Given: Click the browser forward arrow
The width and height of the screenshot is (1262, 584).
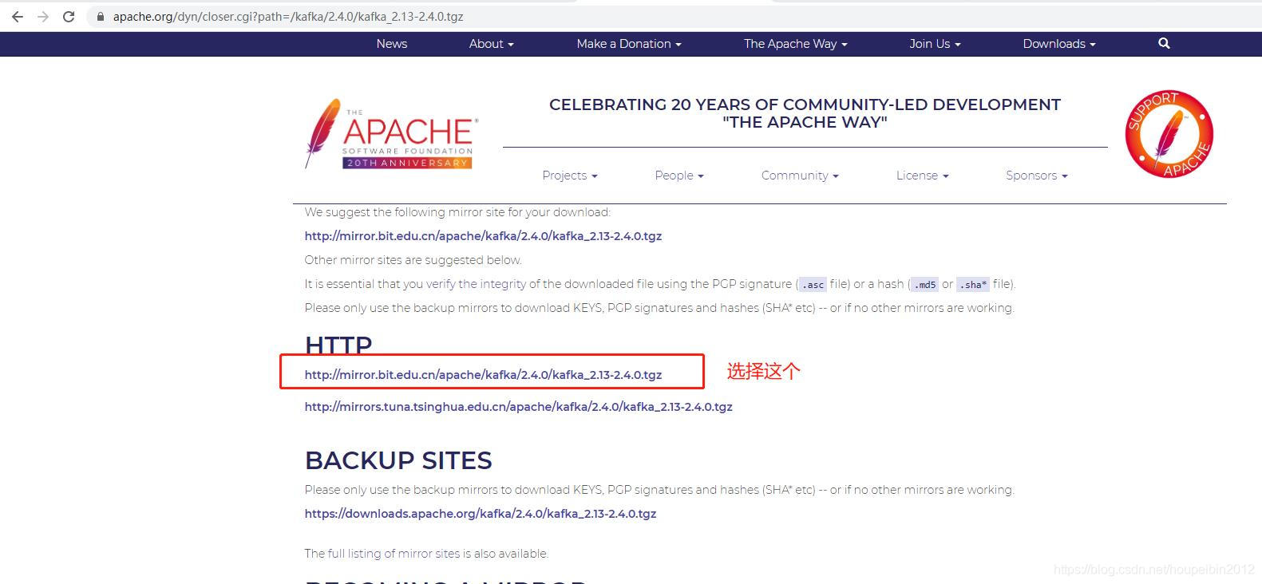Looking at the screenshot, I should [x=43, y=17].
